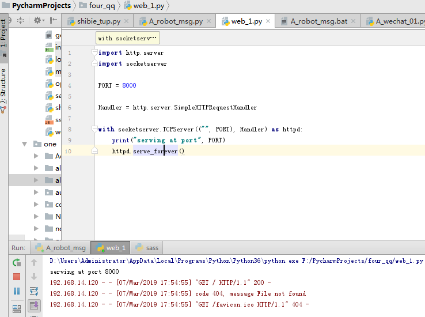The height and width of the screenshot is (317, 425).
Task: Click console line 'GET / HTTP/1.1" 200'
Action: tap(160, 282)
